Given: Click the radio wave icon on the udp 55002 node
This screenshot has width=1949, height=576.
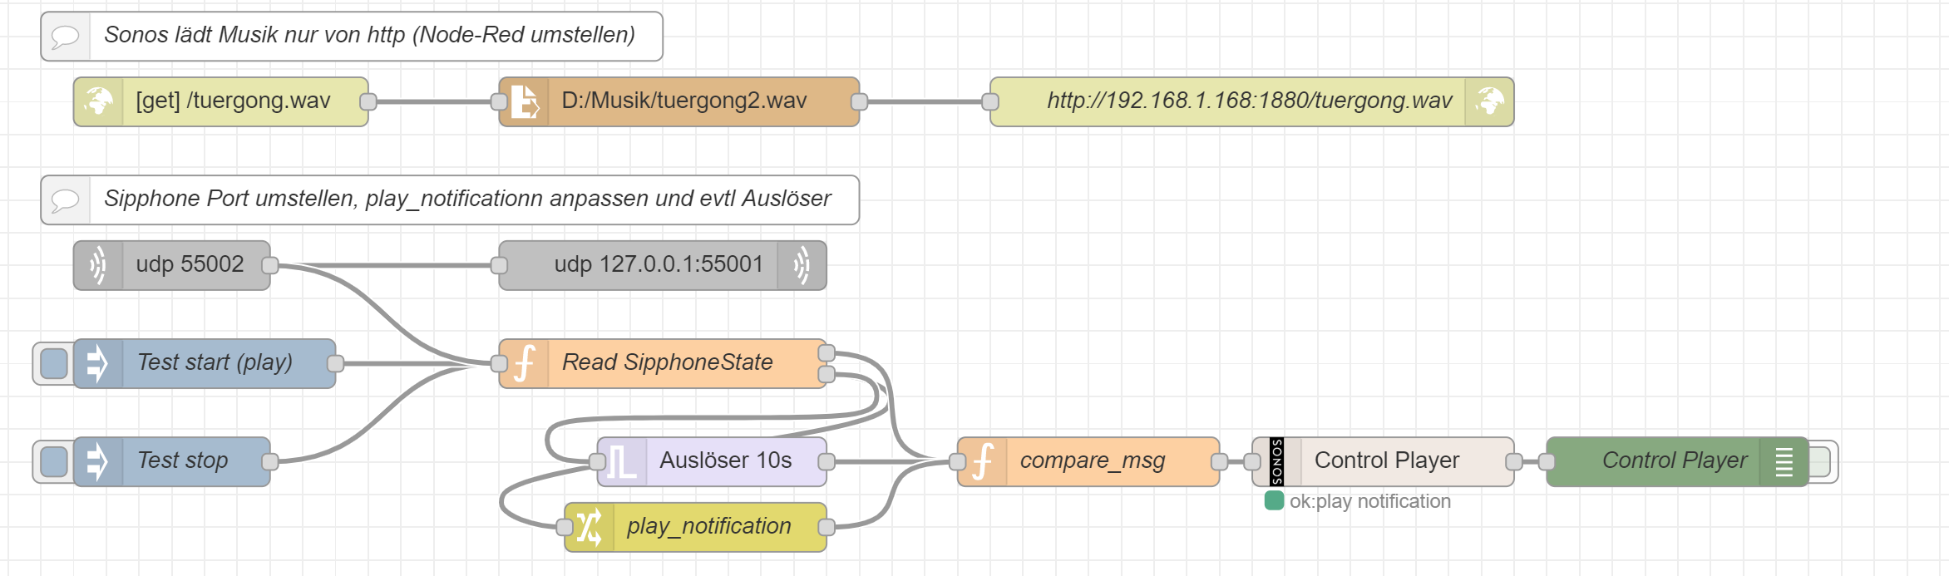Looking at the screenshot, I should (98, 265).
